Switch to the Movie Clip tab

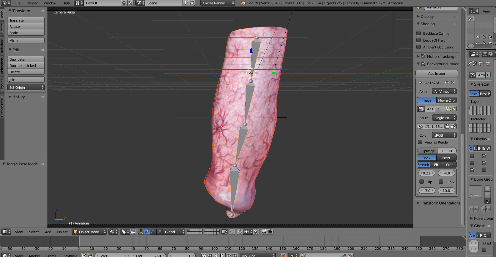point(446,100)
